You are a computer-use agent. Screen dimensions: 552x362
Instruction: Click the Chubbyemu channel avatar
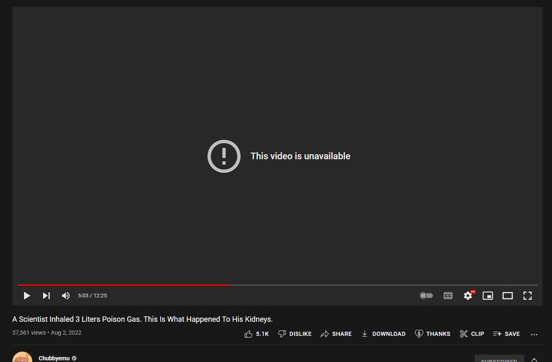22,357
